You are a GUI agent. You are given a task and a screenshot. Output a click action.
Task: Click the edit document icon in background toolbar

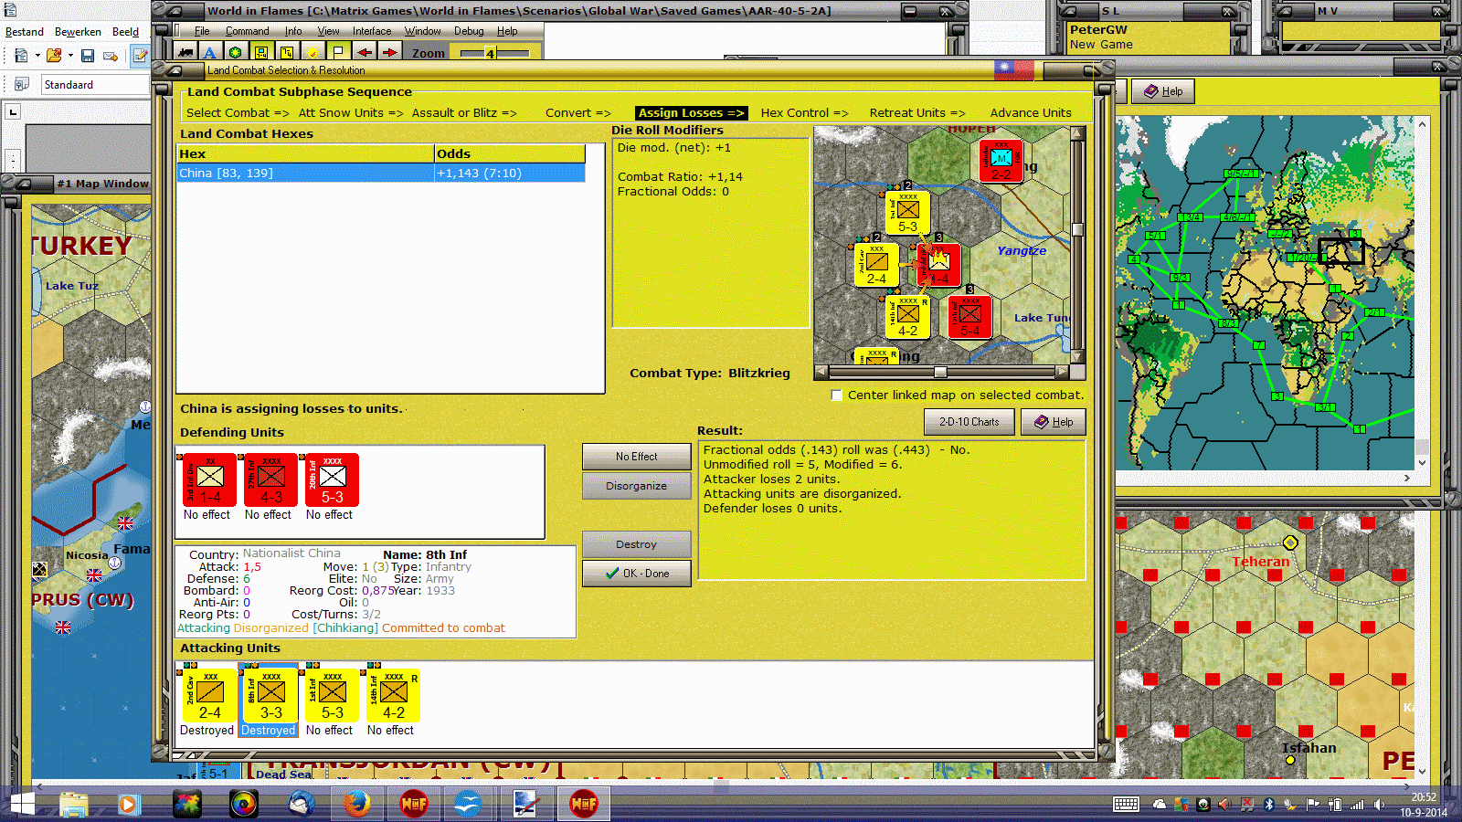(141, 56)
